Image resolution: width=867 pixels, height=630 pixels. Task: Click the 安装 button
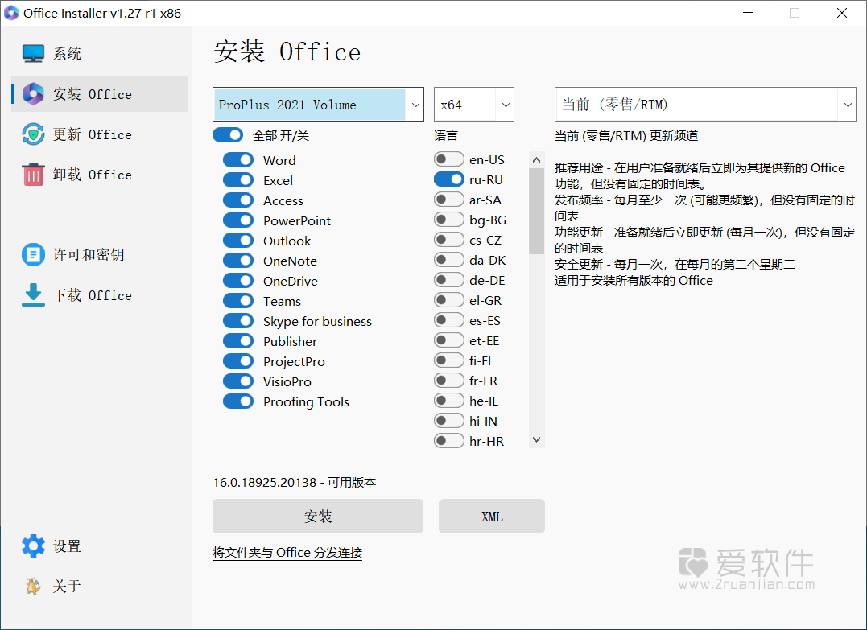coord(318,517)
